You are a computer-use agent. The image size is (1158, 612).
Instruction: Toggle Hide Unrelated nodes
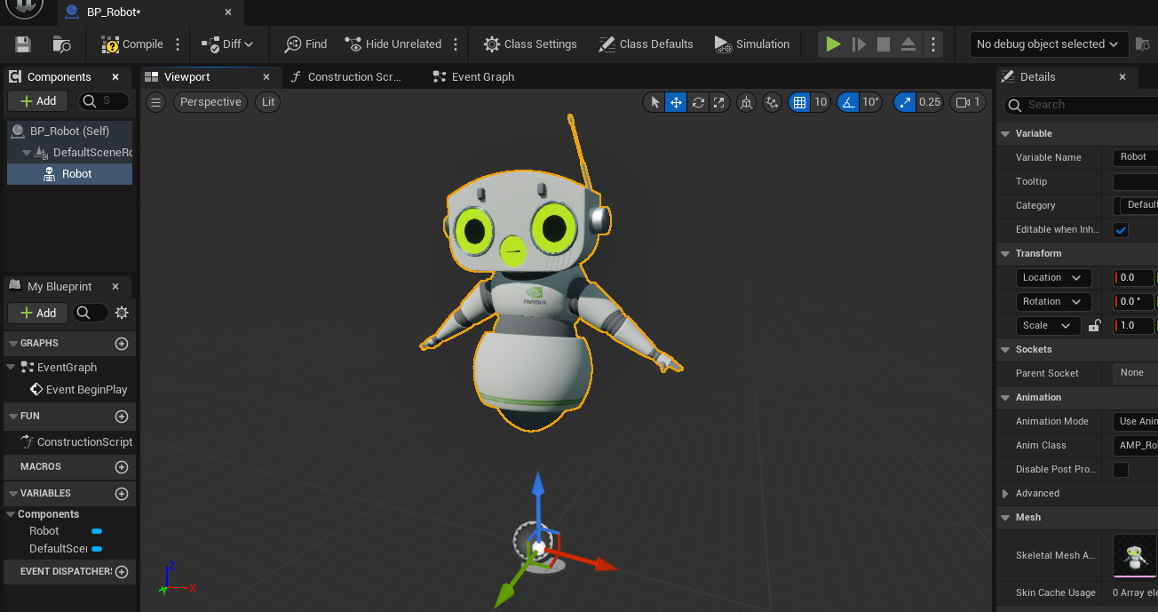click(393, 44)
